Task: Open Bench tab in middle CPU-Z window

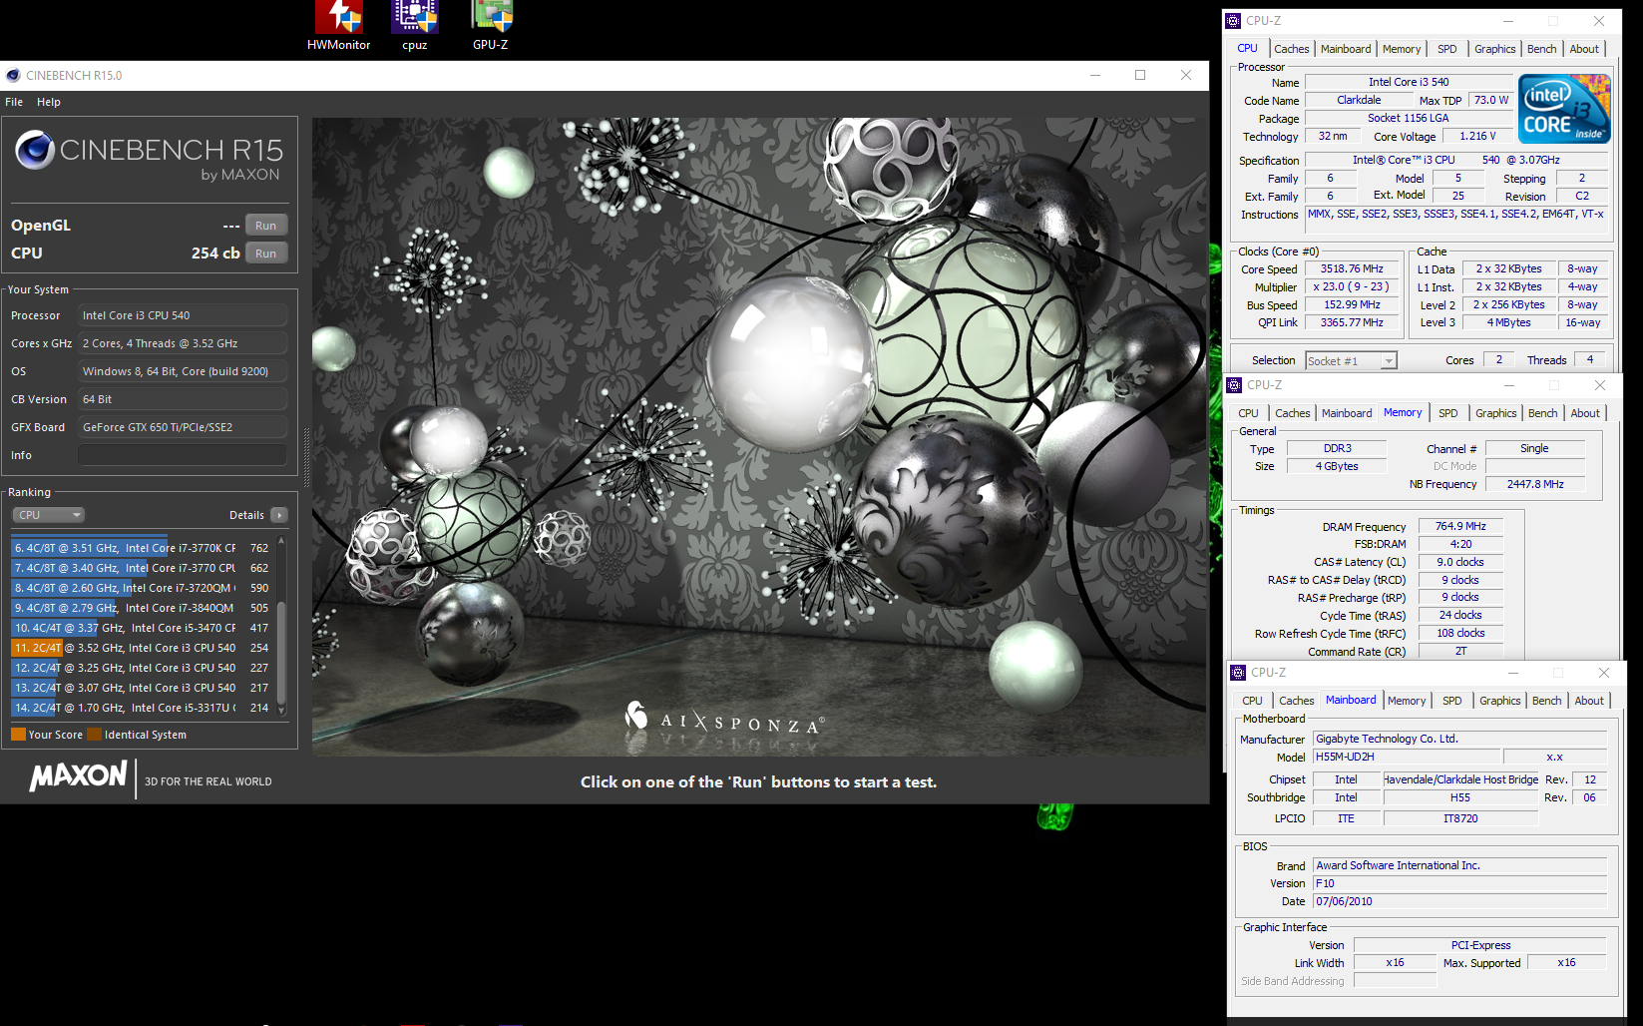Action: 1542,413
